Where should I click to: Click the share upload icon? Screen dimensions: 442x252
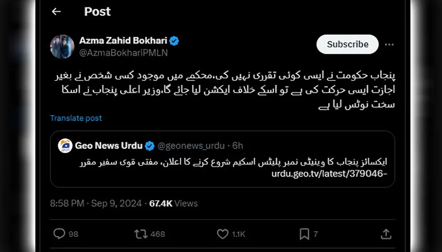tap(385, 234)
